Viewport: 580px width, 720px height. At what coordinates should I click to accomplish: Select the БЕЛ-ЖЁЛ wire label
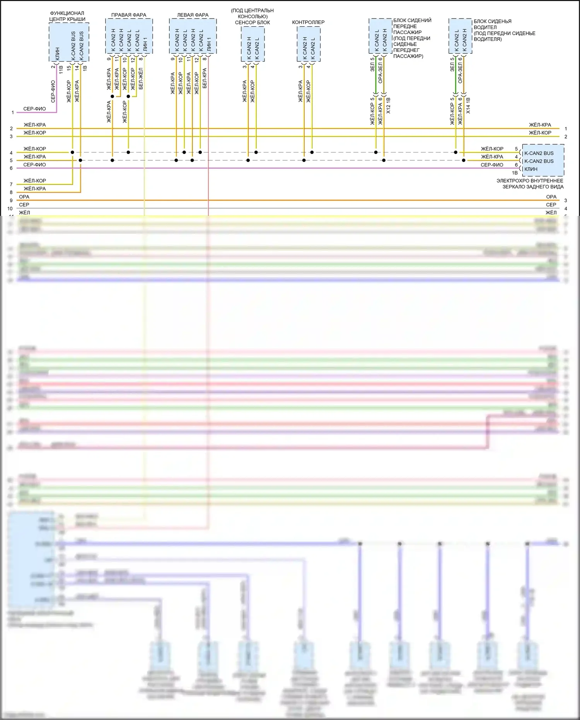coord(141,79)
